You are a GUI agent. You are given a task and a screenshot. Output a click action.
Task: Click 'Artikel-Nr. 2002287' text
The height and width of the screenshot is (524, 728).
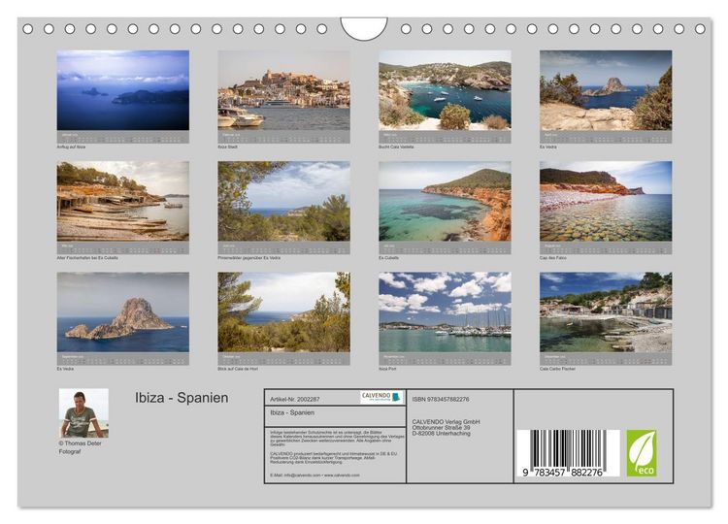[295, 399]
